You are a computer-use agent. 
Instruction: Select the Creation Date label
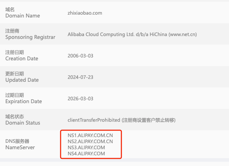point(22,59)
